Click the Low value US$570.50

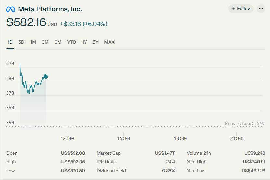(73, 171)
